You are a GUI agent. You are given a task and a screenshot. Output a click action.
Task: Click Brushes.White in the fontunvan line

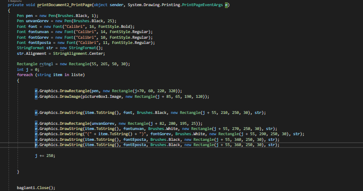163,129
